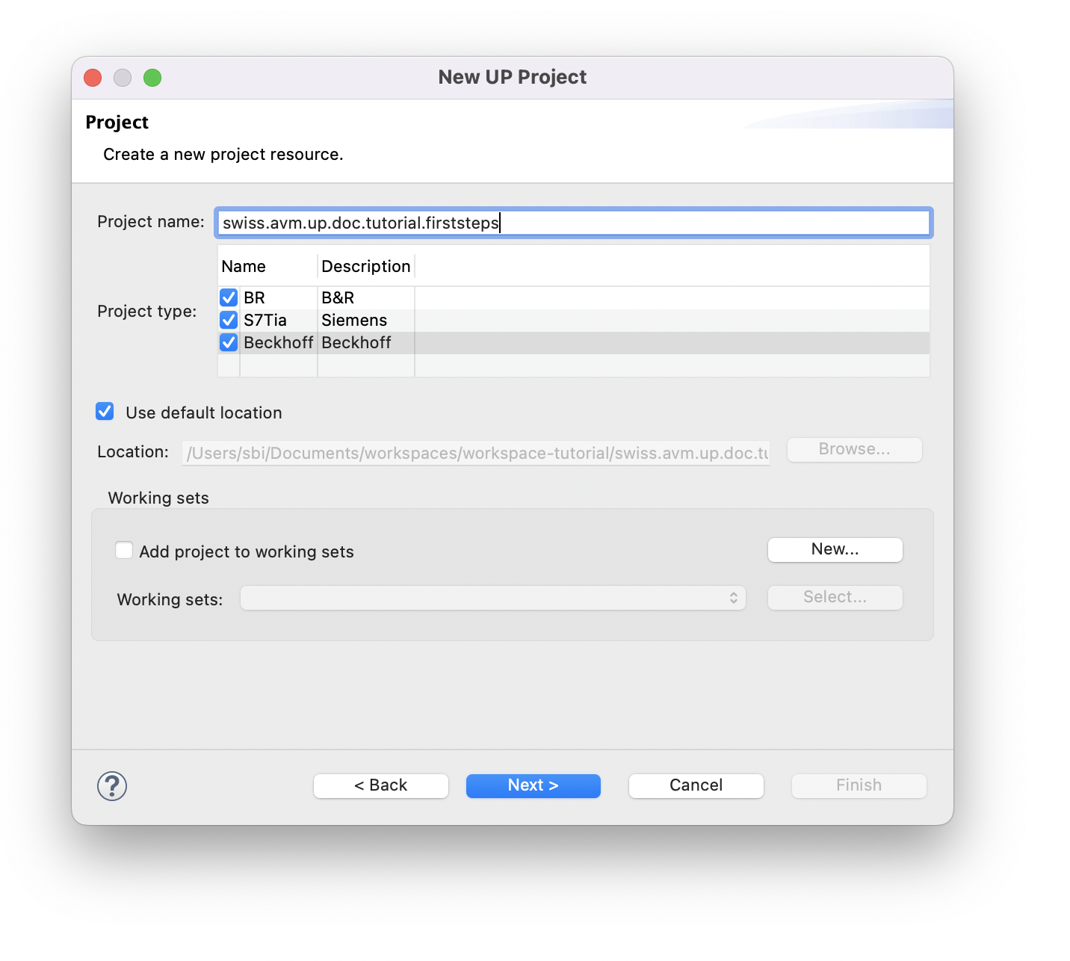
Task: Click the Next button
Action: coord(533,785)
